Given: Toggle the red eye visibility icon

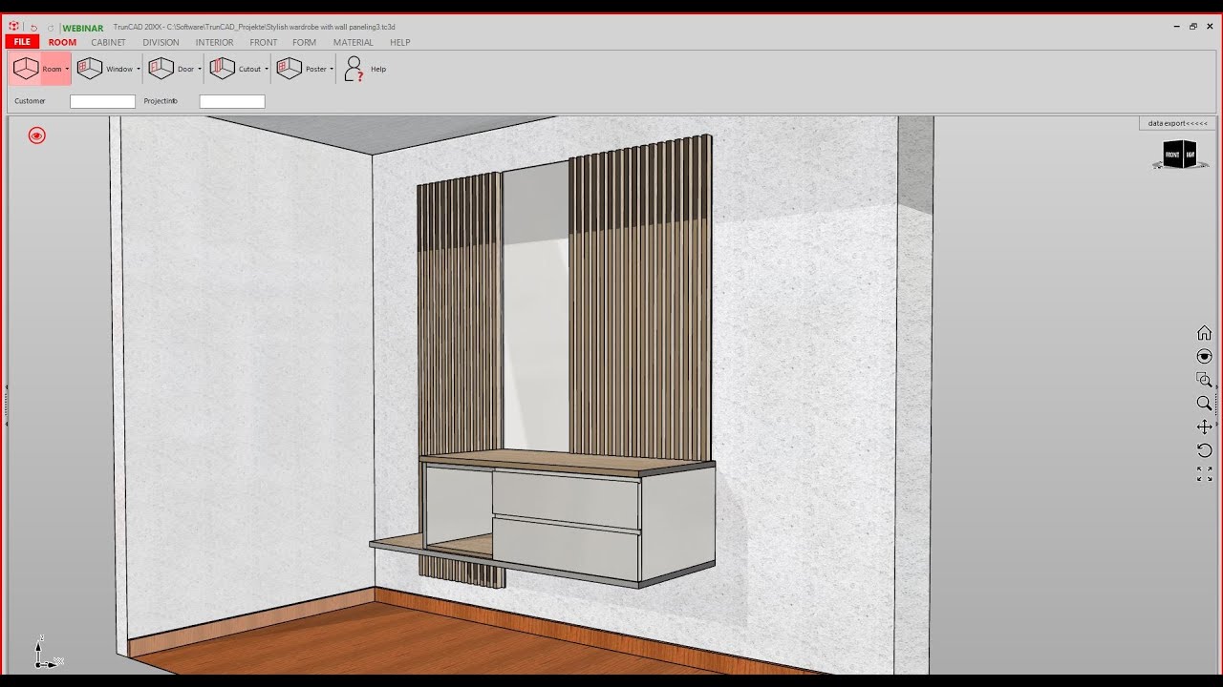Looking at the screenshot, I should pos(36,135).
